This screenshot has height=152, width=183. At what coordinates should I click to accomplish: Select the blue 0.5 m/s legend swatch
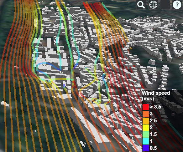click(146, 148)
